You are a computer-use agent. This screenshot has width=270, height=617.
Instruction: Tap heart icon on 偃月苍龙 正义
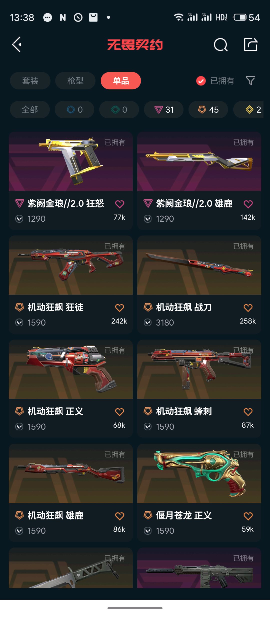point(248,516)
